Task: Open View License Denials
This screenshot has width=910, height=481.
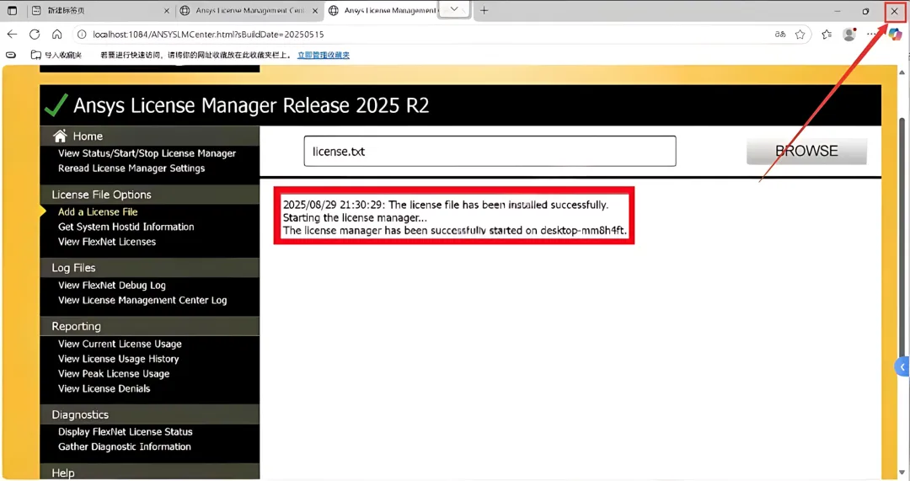Action: (104, 388)
